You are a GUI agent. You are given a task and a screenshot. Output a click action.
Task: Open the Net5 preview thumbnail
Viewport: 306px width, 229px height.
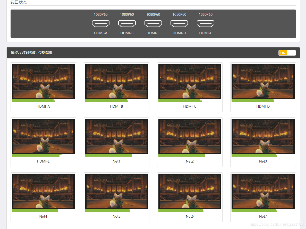tap(116, 191)
